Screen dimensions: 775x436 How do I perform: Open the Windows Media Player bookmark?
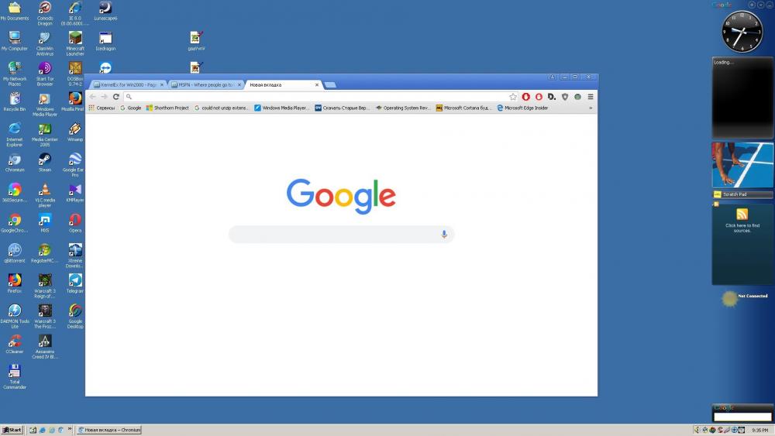tap(281, 108)
